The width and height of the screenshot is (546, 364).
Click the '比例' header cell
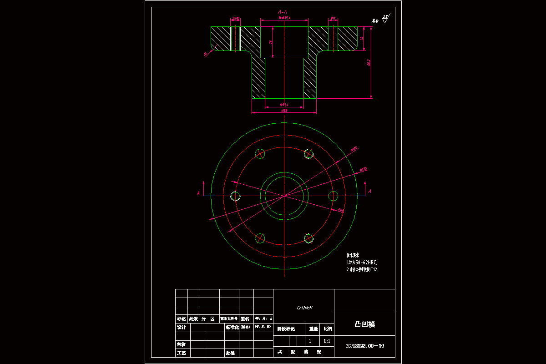(328, 328)
